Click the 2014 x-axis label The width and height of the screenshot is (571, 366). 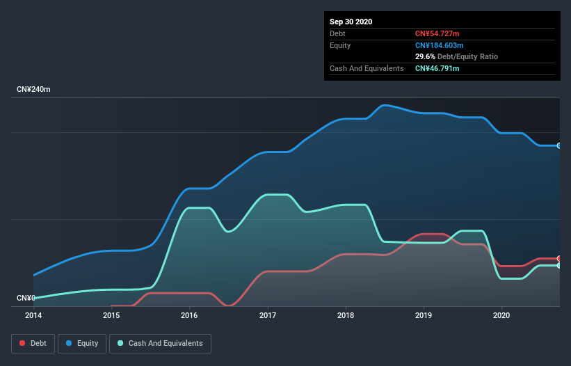point(33,315)
